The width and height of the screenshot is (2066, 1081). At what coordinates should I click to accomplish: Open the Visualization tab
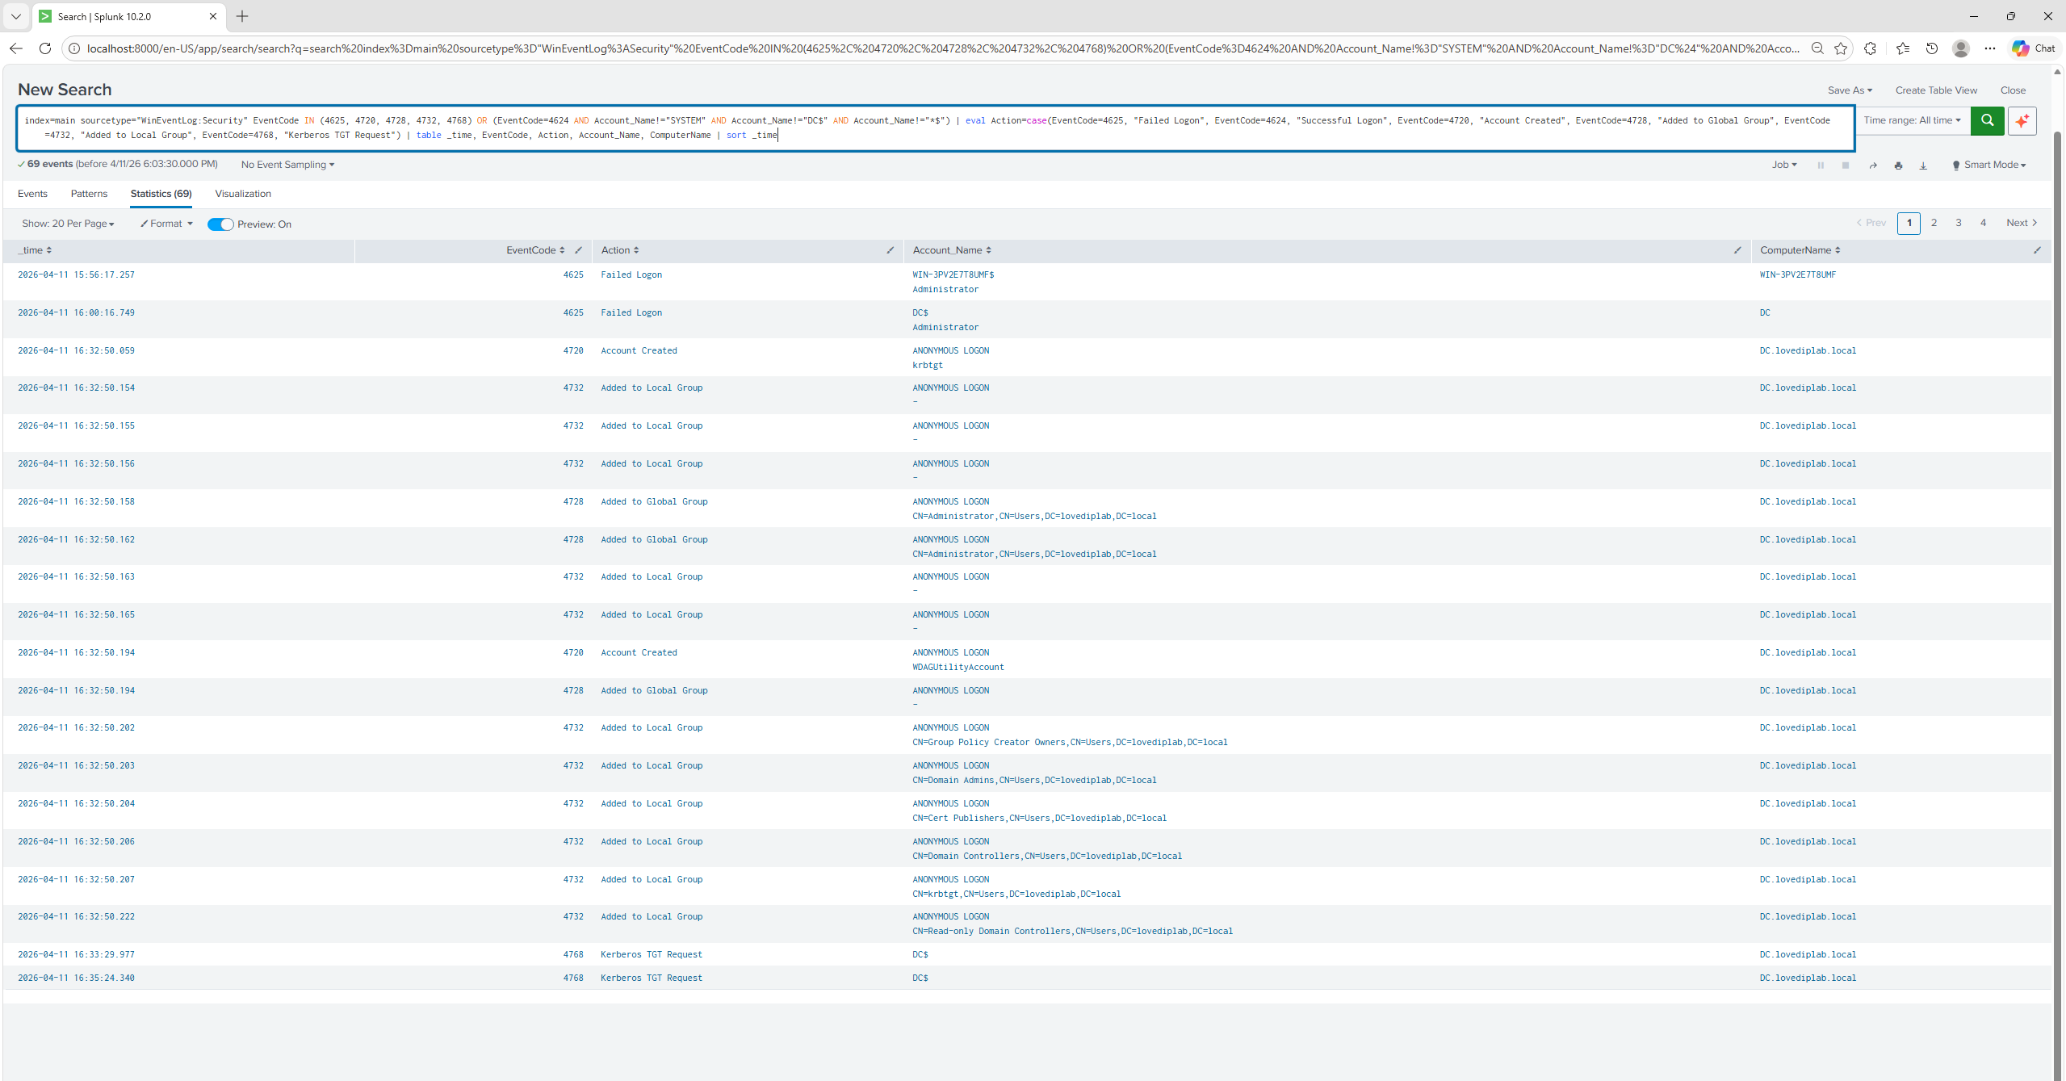243,194
